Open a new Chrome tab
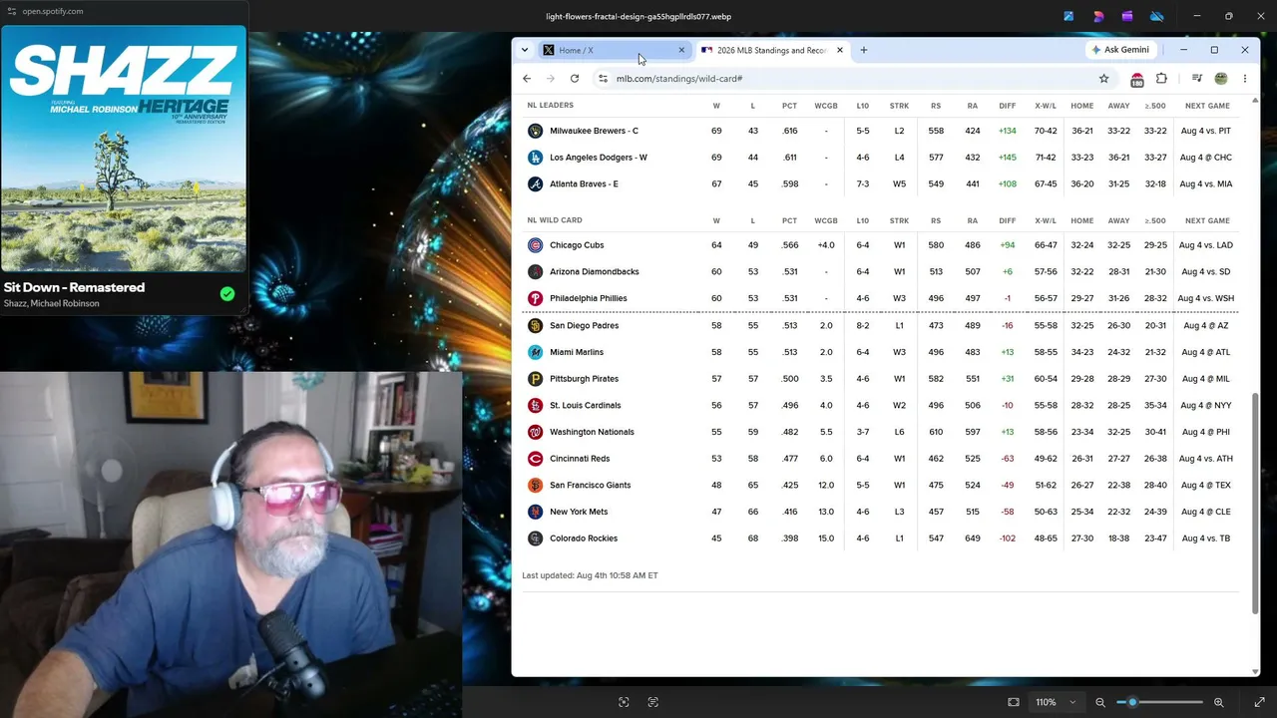 tap(864, 50)
